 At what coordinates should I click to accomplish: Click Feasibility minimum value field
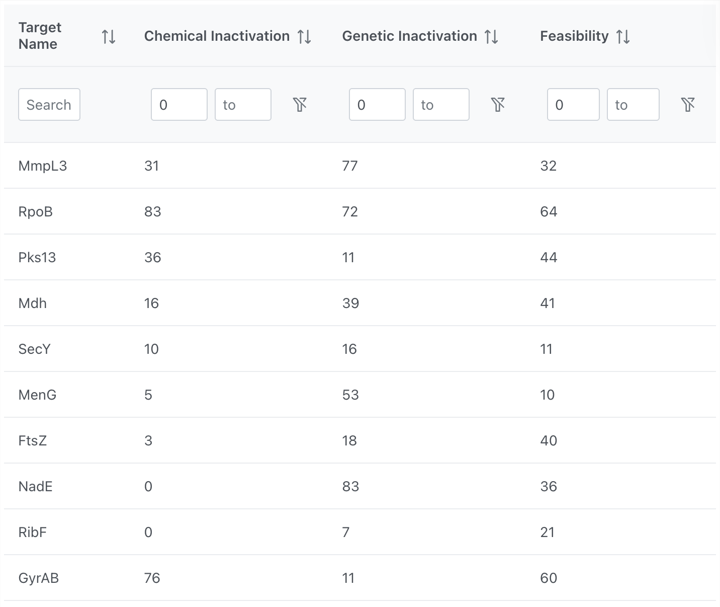coord(573,105)
